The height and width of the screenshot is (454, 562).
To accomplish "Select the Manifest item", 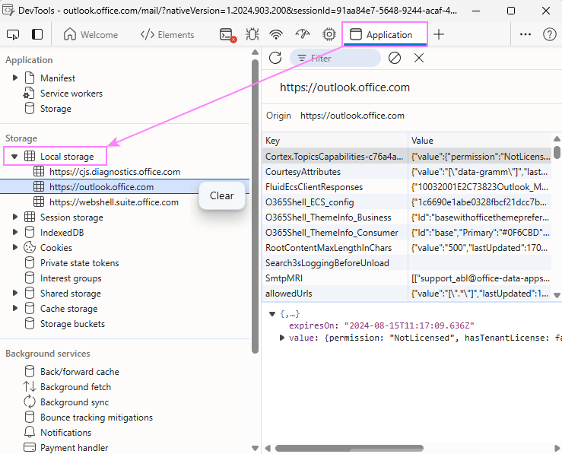I will [58, 78].
